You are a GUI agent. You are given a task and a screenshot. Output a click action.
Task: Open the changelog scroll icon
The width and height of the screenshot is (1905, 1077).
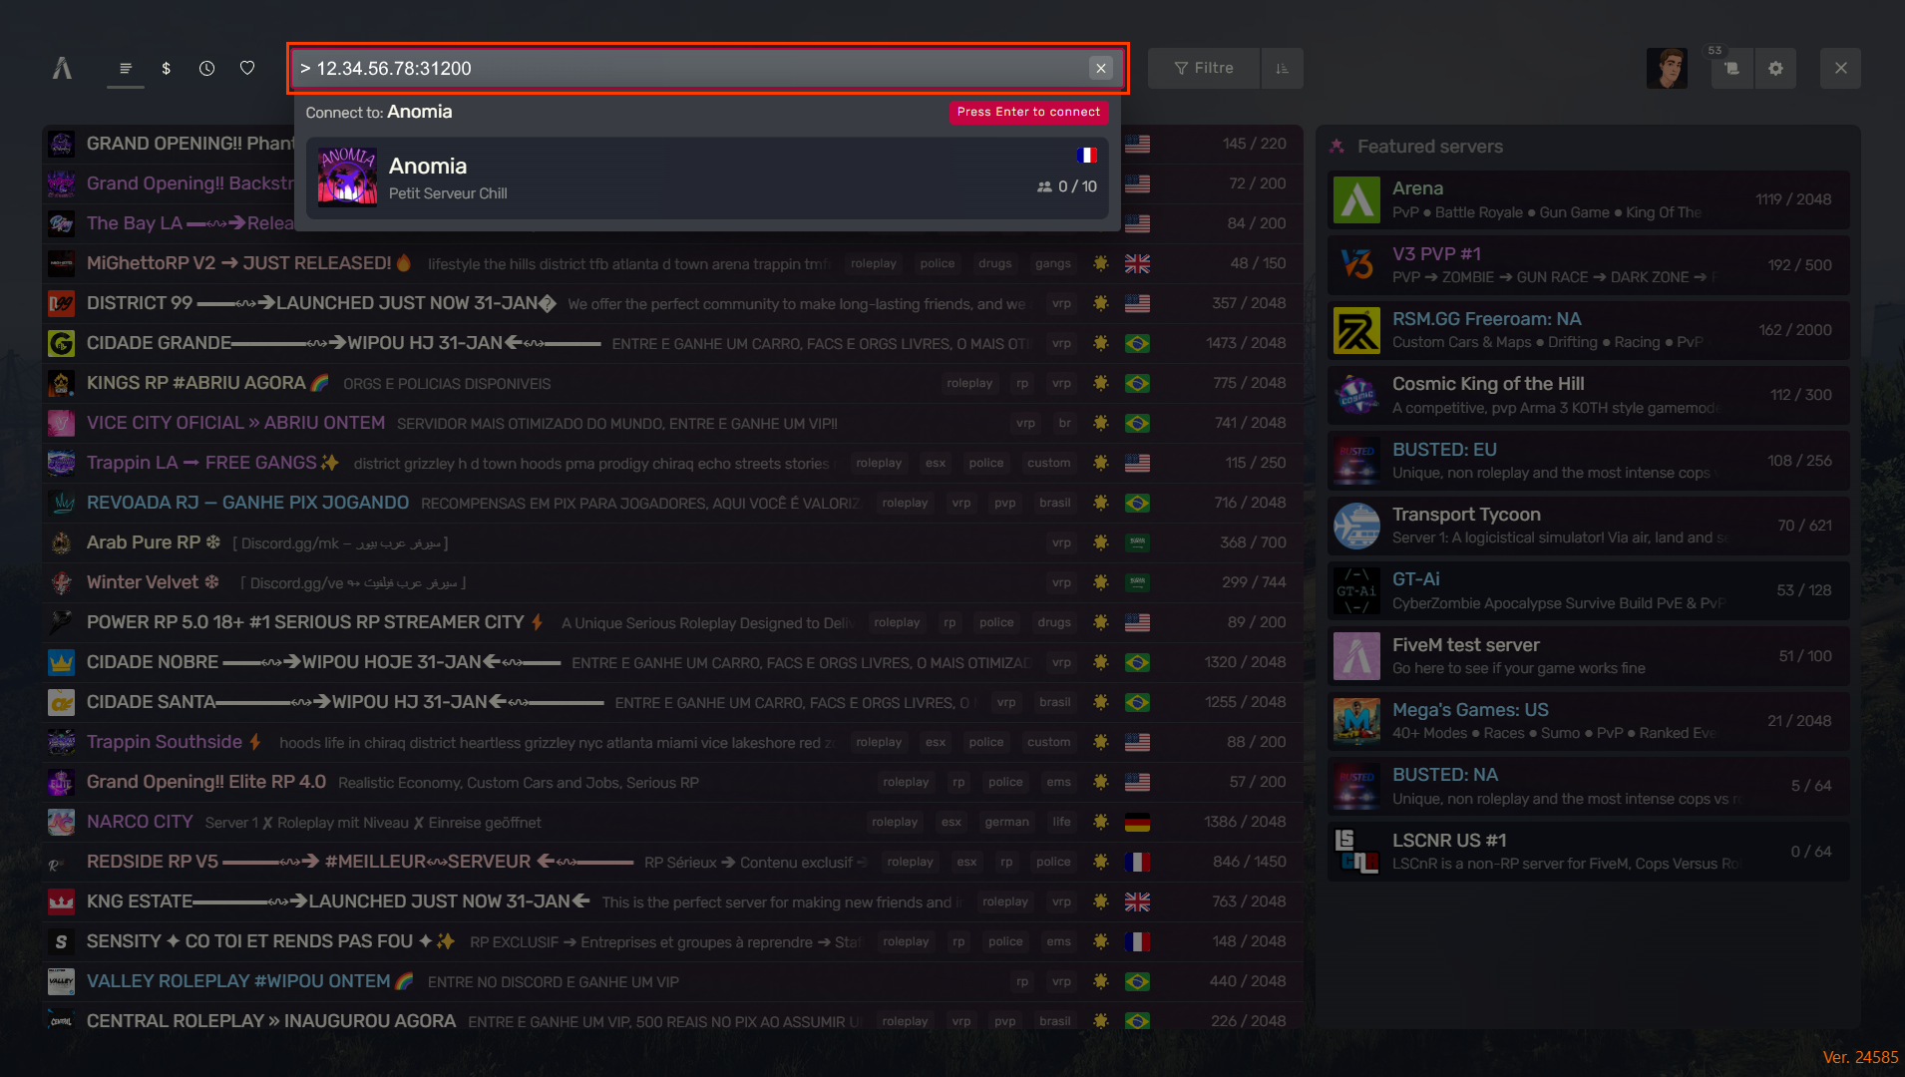pos(1732,68)
